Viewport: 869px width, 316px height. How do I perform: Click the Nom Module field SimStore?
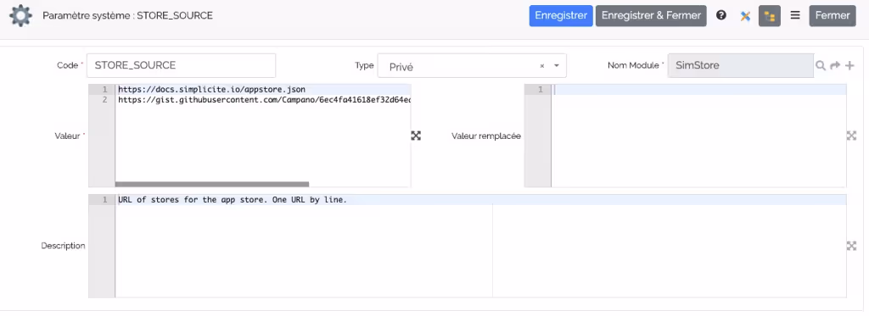click(740, 65)
